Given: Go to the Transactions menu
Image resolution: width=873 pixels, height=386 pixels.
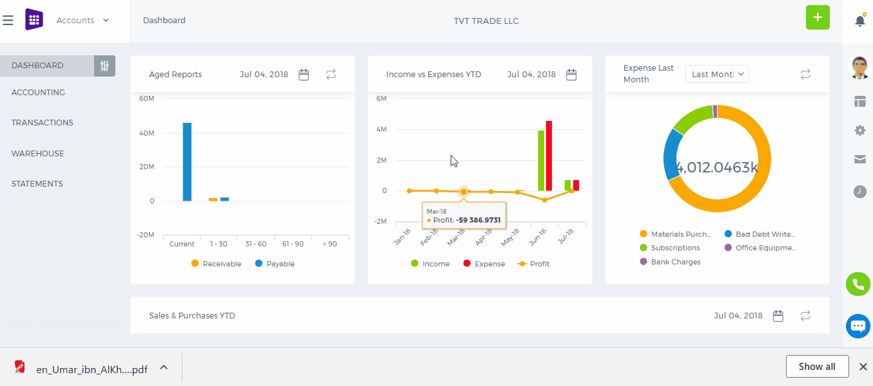Looking at the screenshot, I should pyautogui.click(x=43, y=123).
